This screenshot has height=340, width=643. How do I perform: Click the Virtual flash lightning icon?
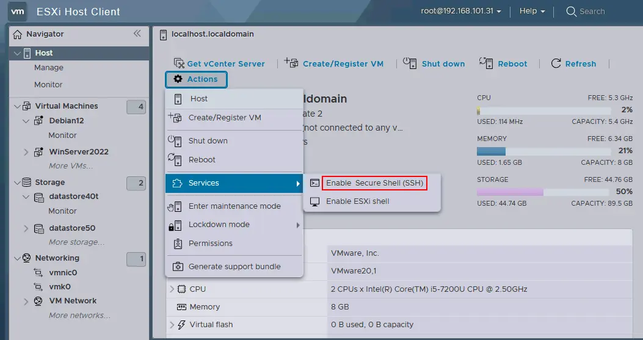point(181,325)
